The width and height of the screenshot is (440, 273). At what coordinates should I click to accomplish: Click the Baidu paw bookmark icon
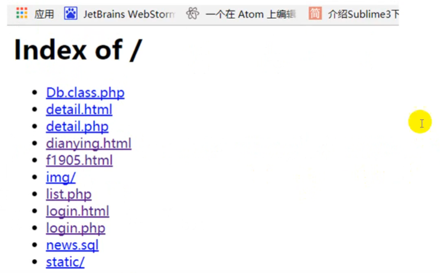(x=71, y=13)
